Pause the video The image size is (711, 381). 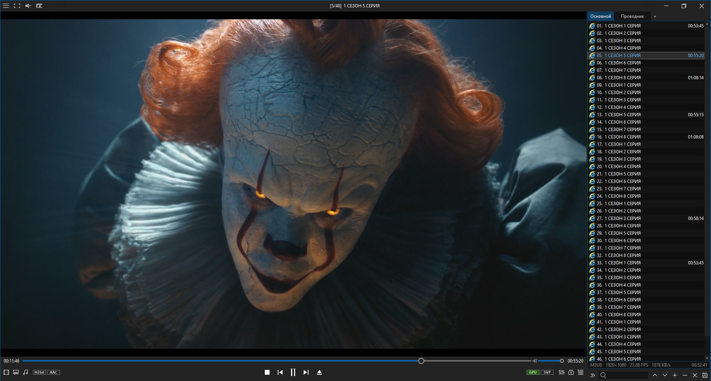pos(293,372)
